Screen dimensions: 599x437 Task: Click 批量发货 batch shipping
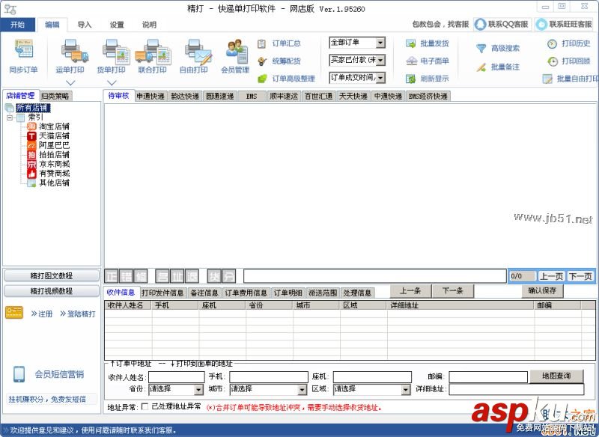(427, 43)
